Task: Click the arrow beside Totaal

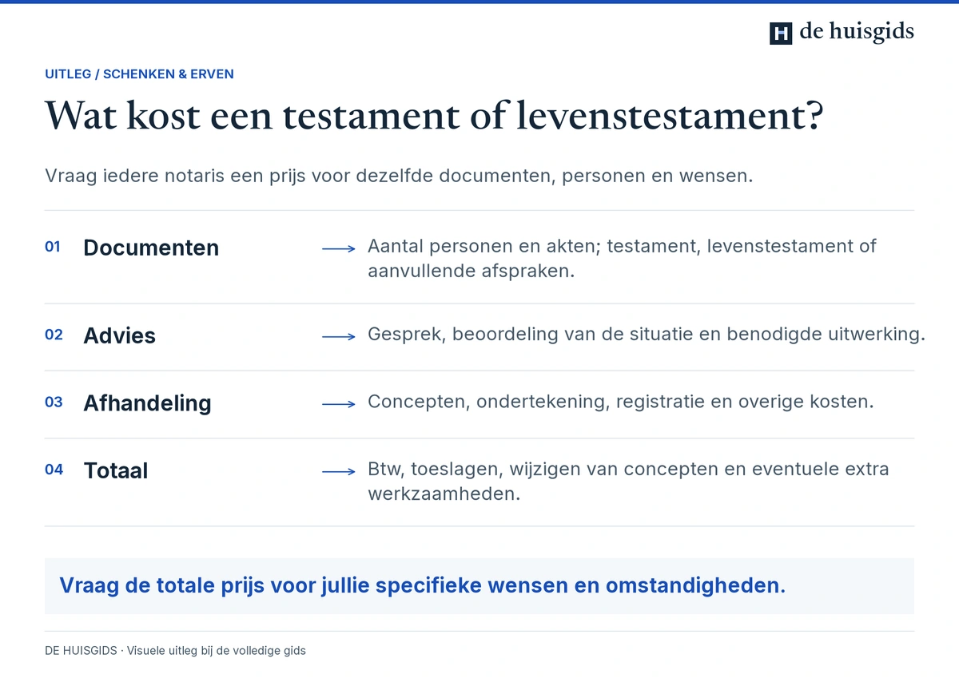Action: pyautogui.click(x=339, y=472)
